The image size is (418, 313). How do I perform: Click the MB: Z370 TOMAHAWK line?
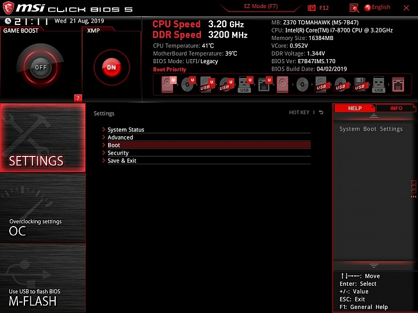315,23
